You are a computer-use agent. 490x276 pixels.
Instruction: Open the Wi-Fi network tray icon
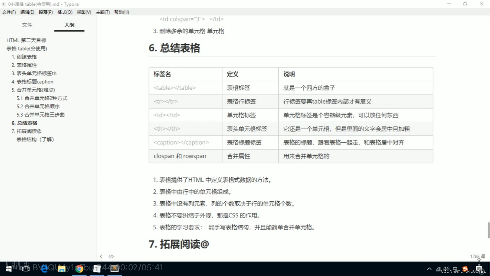point(438,269)
